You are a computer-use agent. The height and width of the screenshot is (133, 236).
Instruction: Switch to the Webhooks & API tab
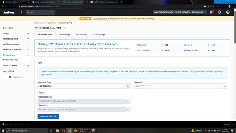(x=45, y=34)
